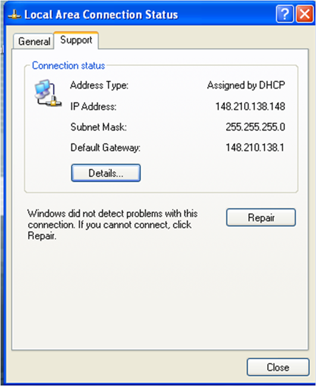
Task: Click the IP Address label
Action: (93, 106)
